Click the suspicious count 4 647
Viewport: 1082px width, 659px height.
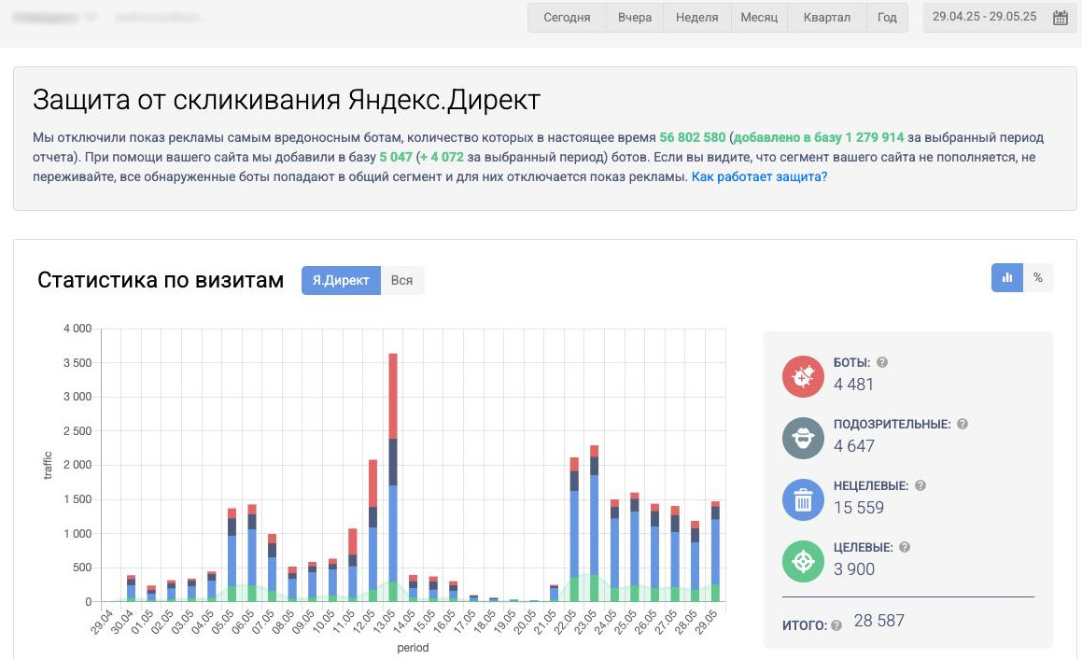tap(854, 446)
